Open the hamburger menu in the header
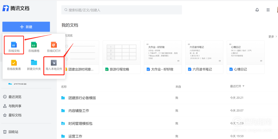The image size is (278, 139). [268, 10]
